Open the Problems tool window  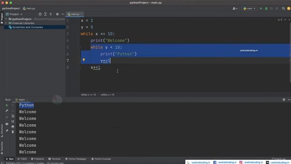[37, 159]
